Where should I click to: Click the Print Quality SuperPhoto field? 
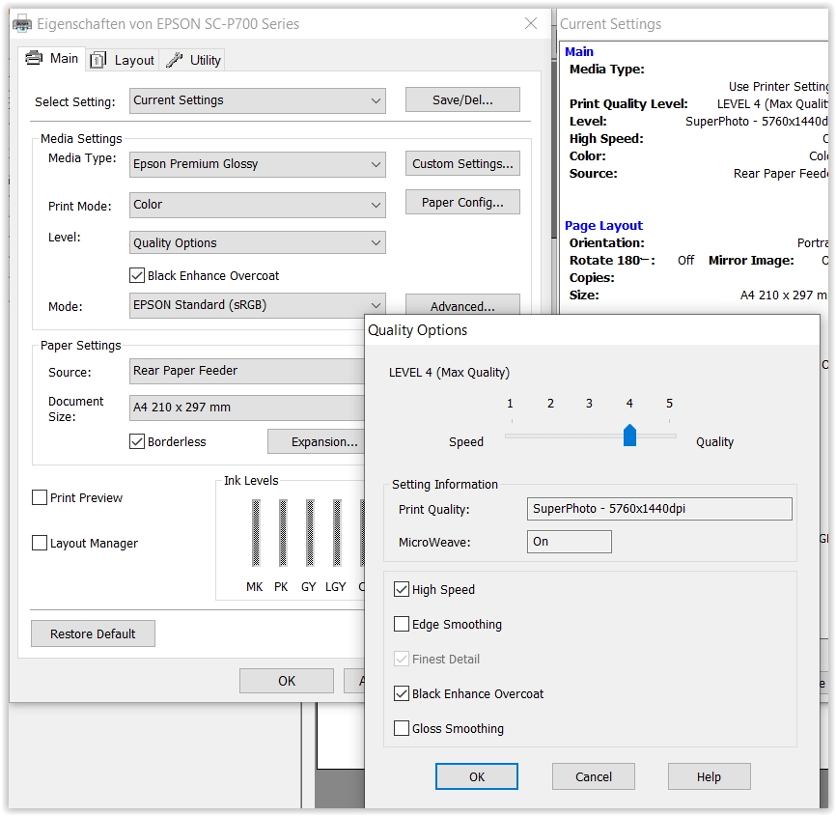click(x=659, y=509)
